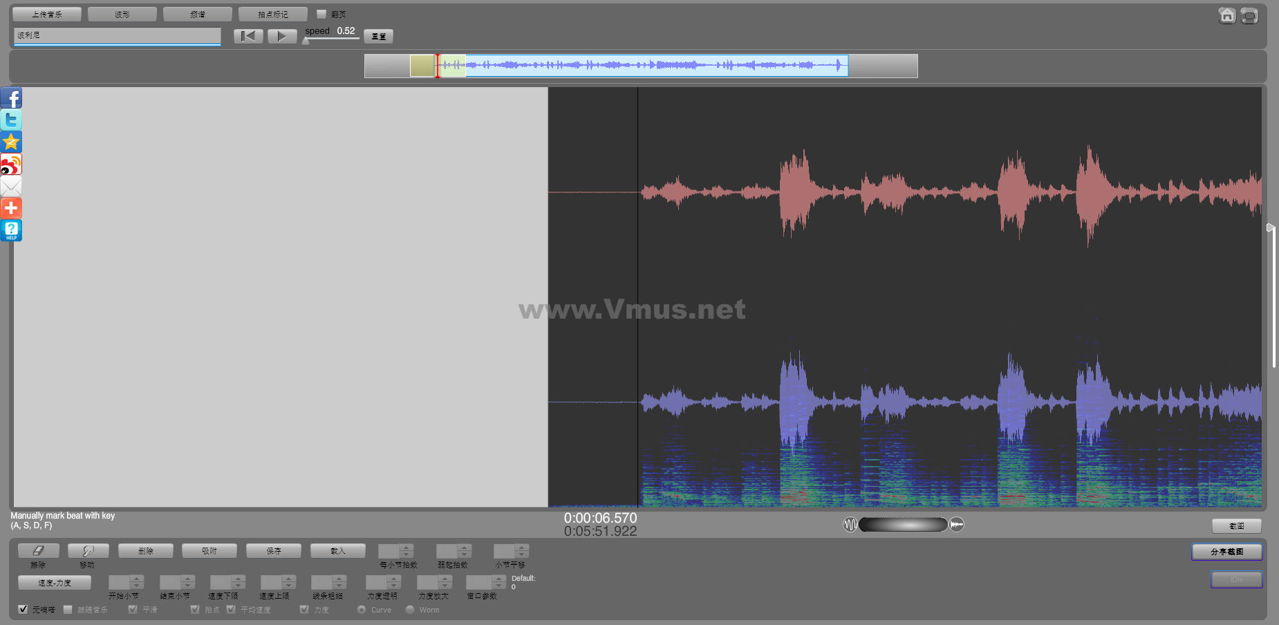Click the track name input field
The height and width of the screenshot is (625, 1279).
(117, 35)
